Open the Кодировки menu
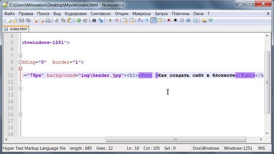Image resolution: width=274 pixels, height=154 pixels. [x=76, y=14]
